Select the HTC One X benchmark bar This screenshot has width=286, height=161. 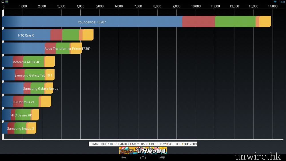click(x=47, y=35)
